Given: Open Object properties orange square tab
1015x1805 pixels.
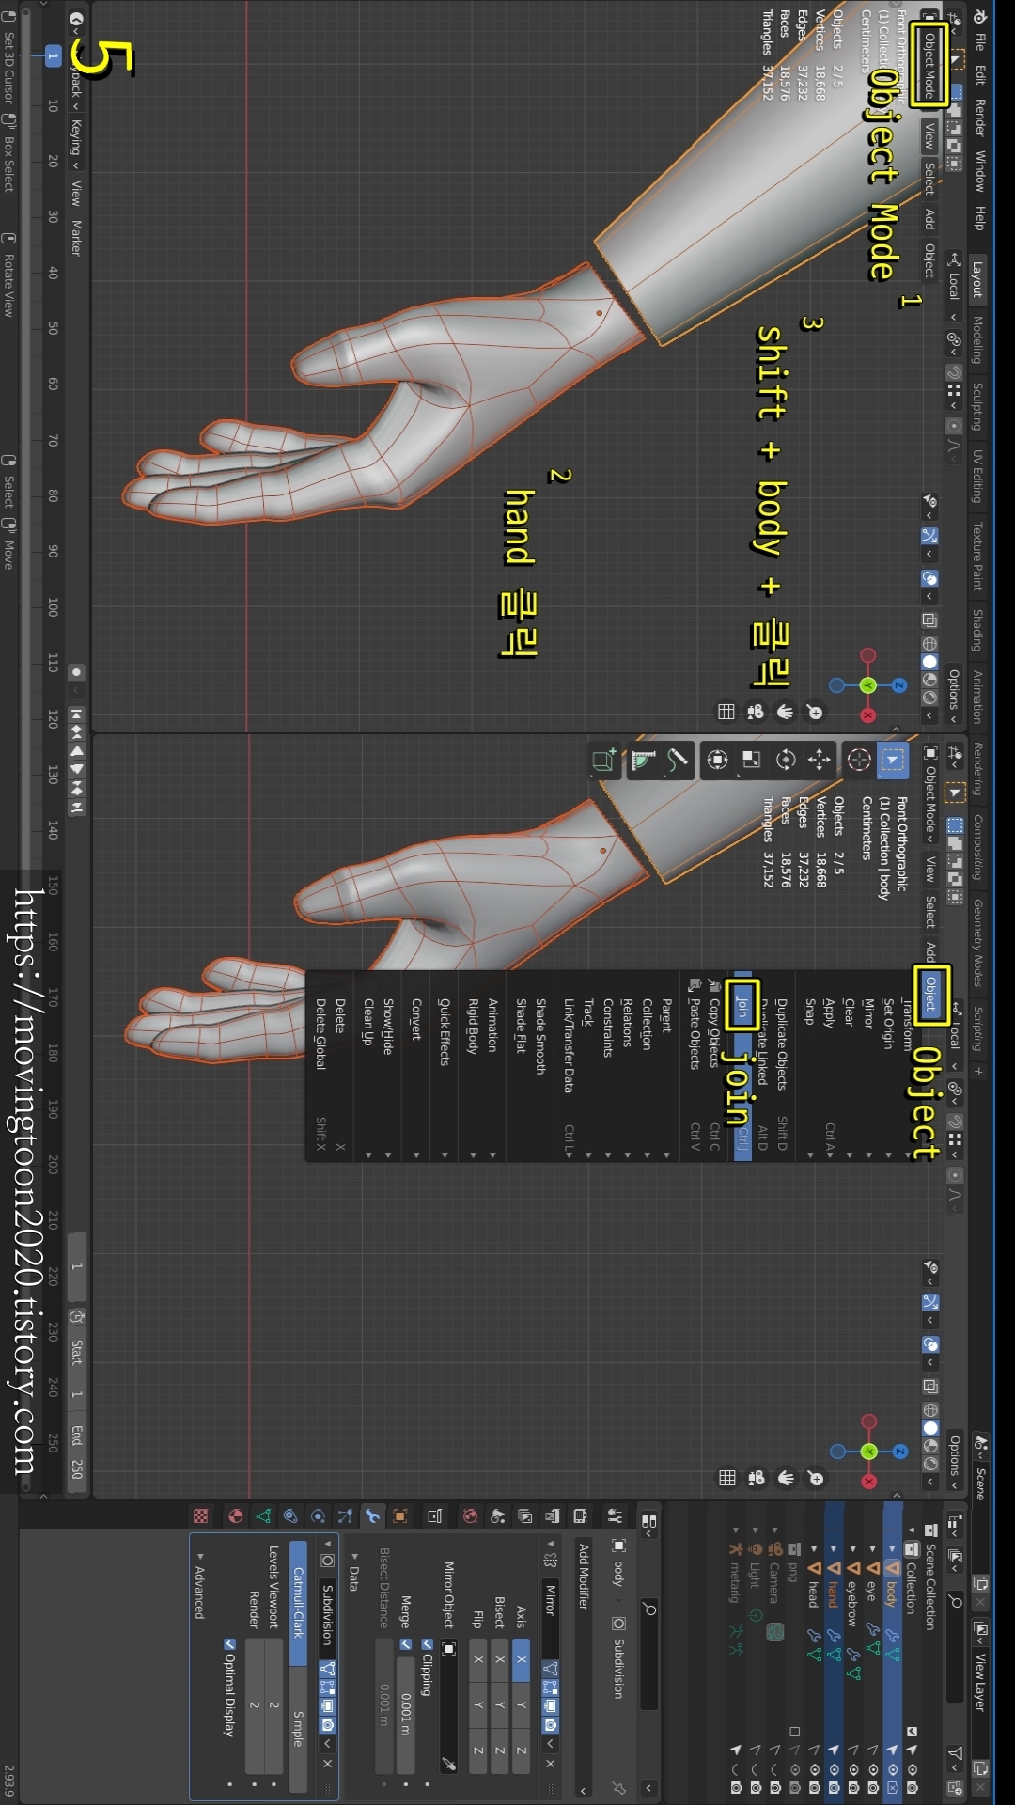Looking at the screenshot, I should pyautogui.click(x=400, y=1515).
